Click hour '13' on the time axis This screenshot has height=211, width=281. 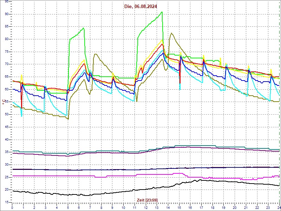tap(157, 207)
